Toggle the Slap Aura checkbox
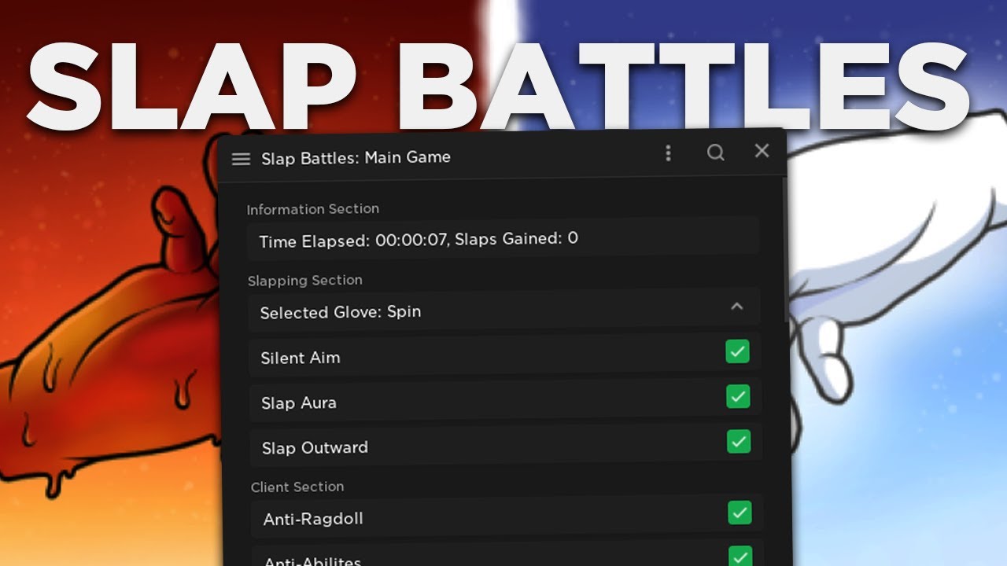Screen dimensions: 1007x566 pyautogui.click(x=738, y=396)
